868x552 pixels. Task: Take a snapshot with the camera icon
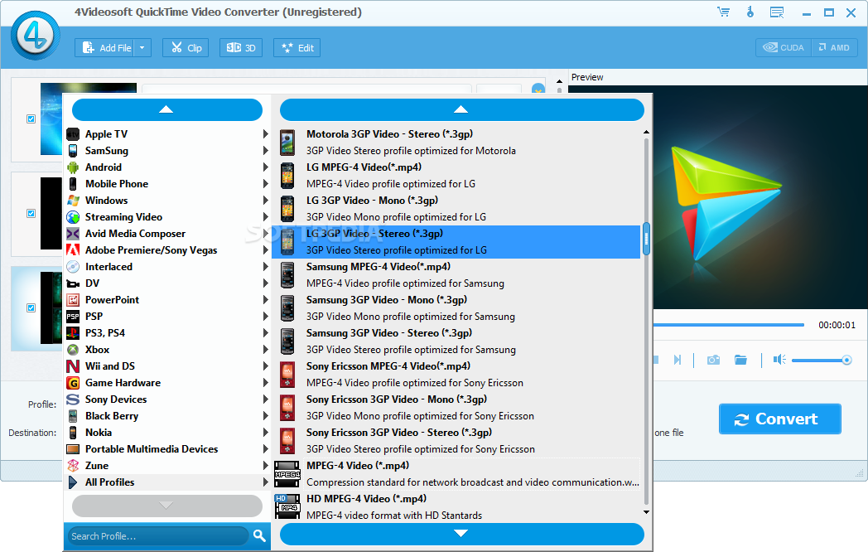click(714, 361)
